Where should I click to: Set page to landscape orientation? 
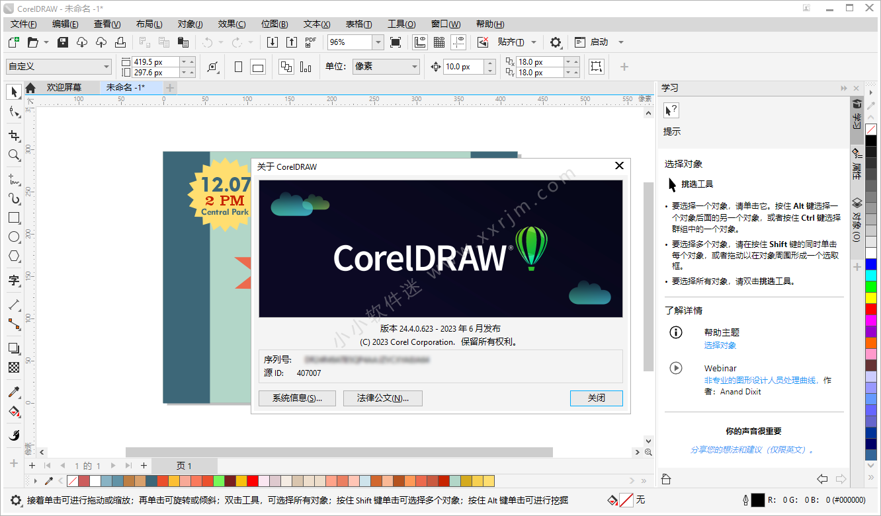point(257,67)
